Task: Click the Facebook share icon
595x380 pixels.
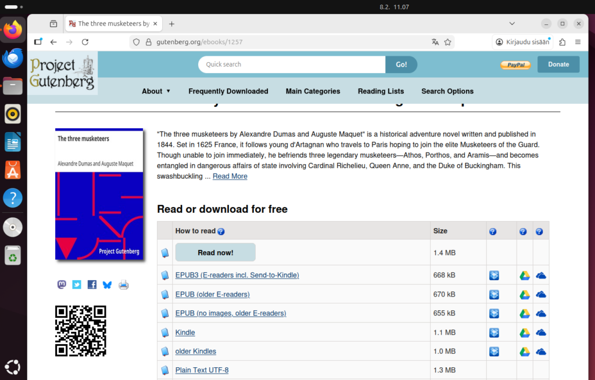Action: point(92,284)
